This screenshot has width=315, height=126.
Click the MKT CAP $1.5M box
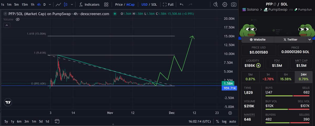point(301,63)
